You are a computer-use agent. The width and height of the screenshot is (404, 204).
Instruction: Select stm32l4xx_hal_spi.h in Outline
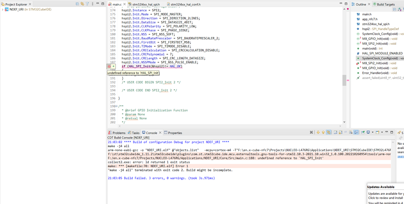click(376, 24)
